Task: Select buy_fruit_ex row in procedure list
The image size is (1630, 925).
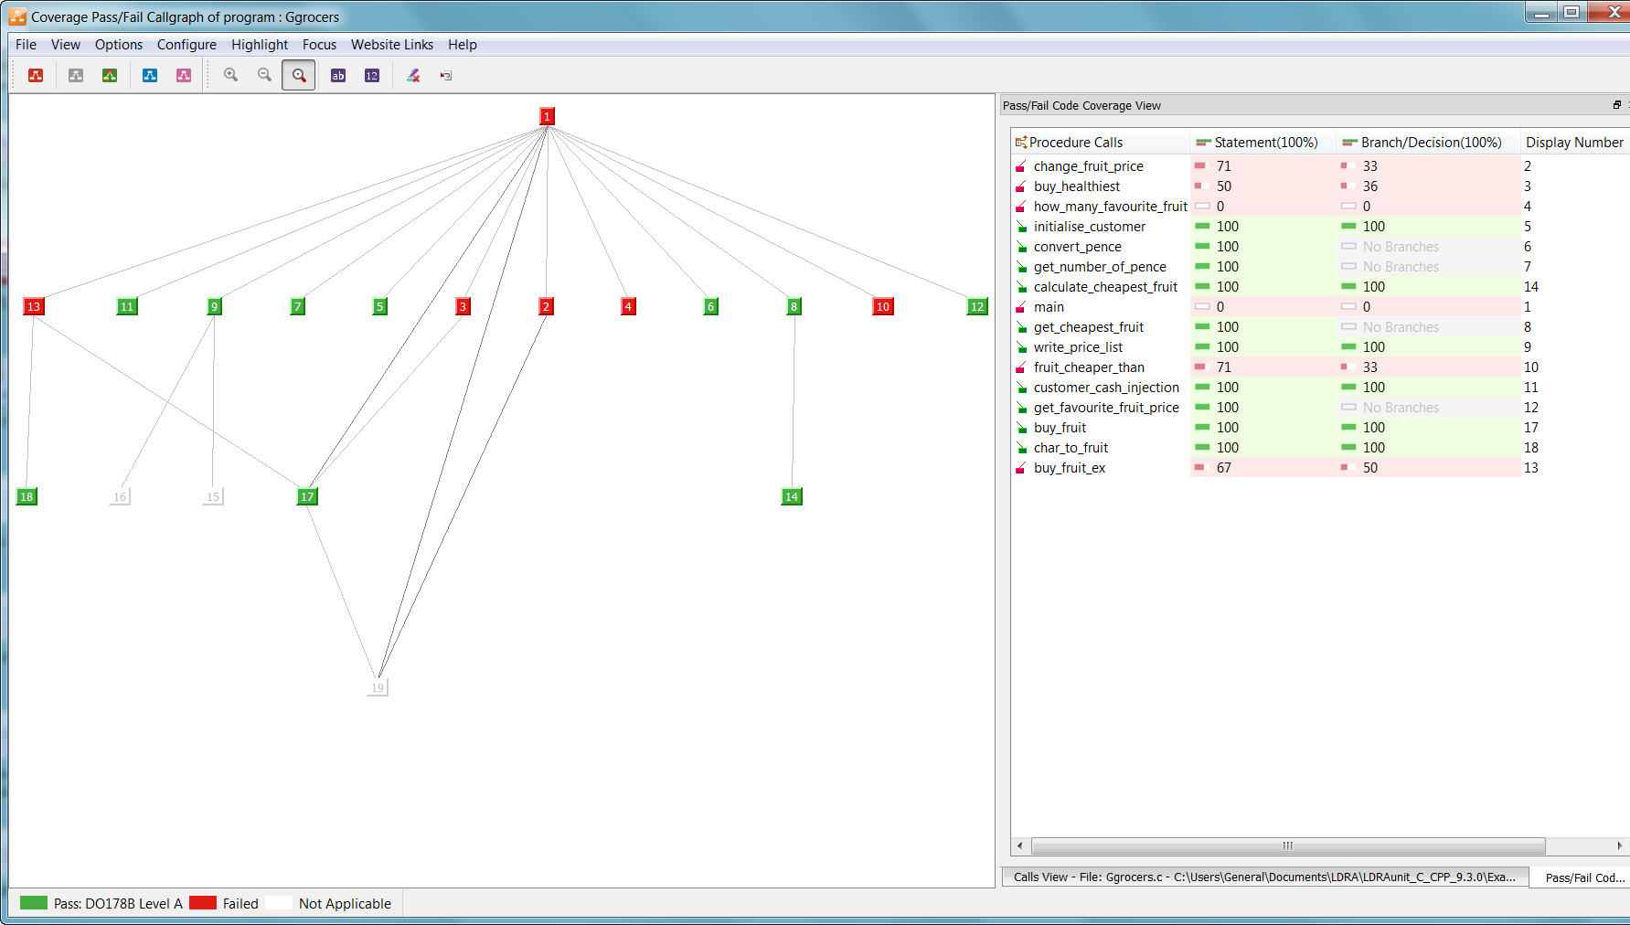Action: [1069, 468]
